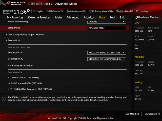
Task: Switch to EzMode(F7)
Action: coord(152,114)
